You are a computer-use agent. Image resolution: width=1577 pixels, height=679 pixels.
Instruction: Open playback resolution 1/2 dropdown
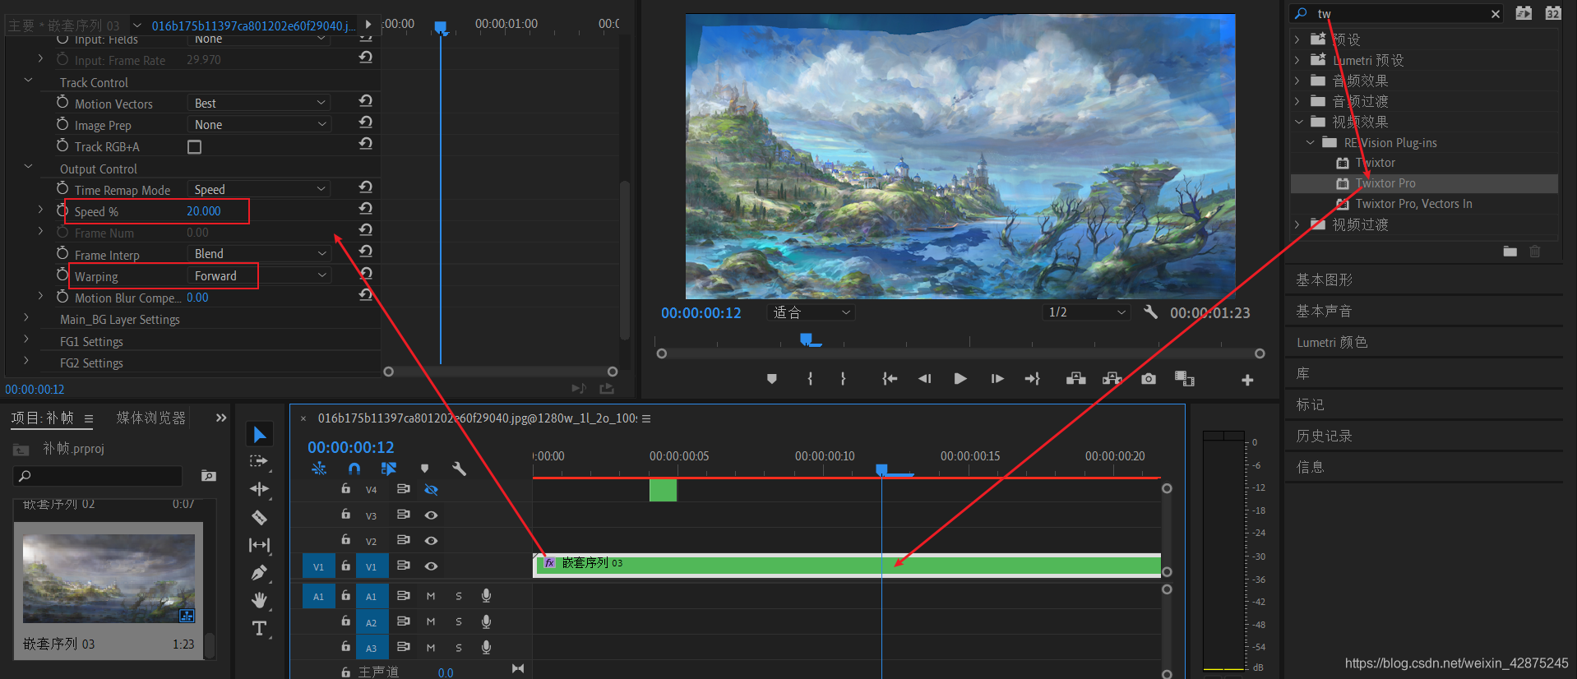[x=1086, y=312]
